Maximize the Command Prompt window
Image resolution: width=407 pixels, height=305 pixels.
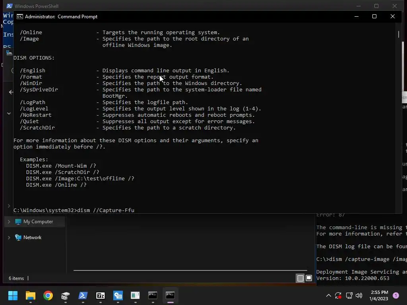coord(374,16)
